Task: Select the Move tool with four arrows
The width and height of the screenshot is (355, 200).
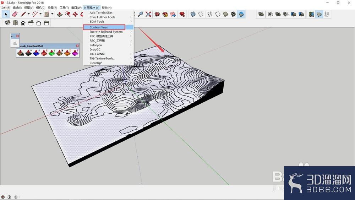Action: point(75,14)
